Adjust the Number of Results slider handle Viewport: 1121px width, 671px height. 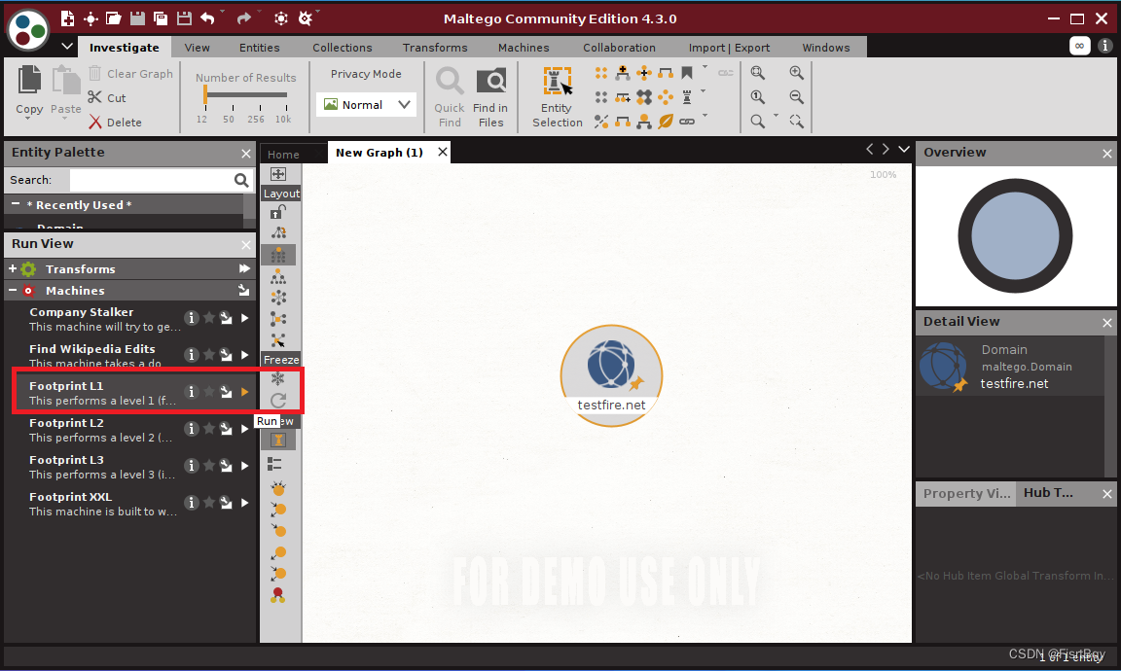click(204, 94)
